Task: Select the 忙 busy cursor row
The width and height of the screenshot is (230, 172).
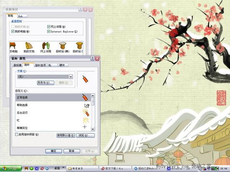Action: pos(53,120)
